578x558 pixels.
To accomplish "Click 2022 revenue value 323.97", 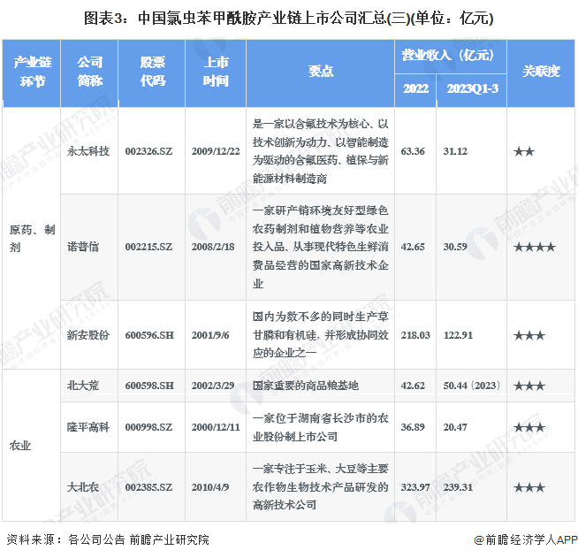I will point(415,487).
